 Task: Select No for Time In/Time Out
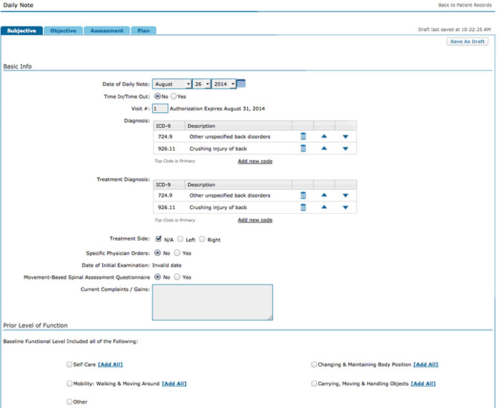(x=157, y=96)
